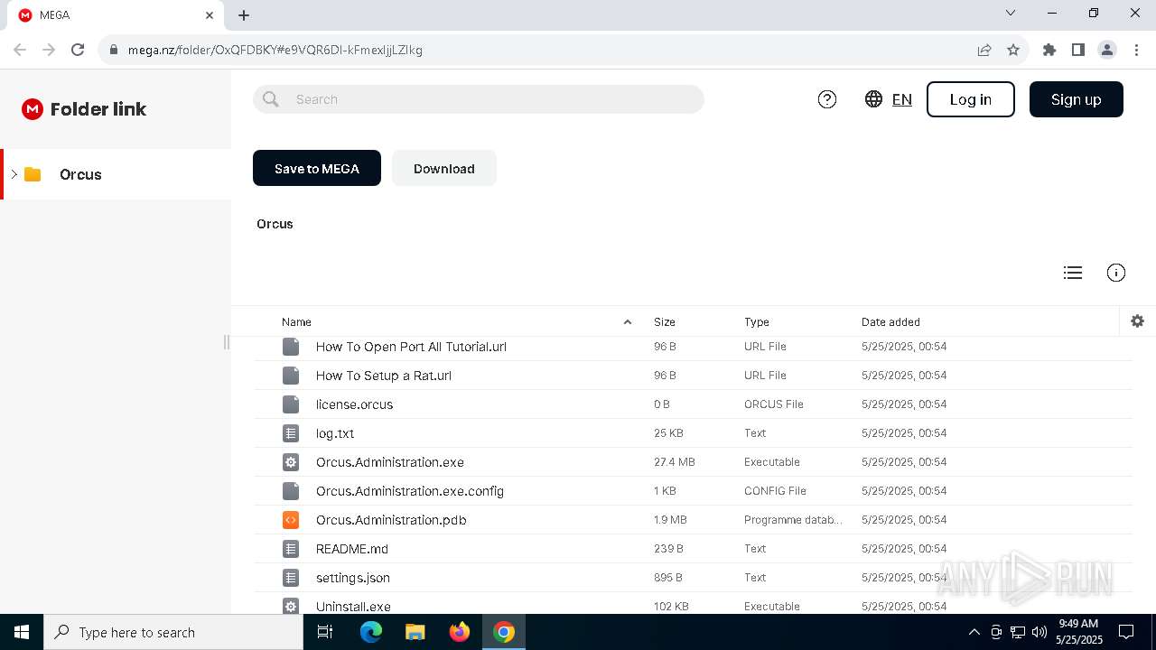
Task: Toggle the browser side panel icon
Action: coord(1078,50)
